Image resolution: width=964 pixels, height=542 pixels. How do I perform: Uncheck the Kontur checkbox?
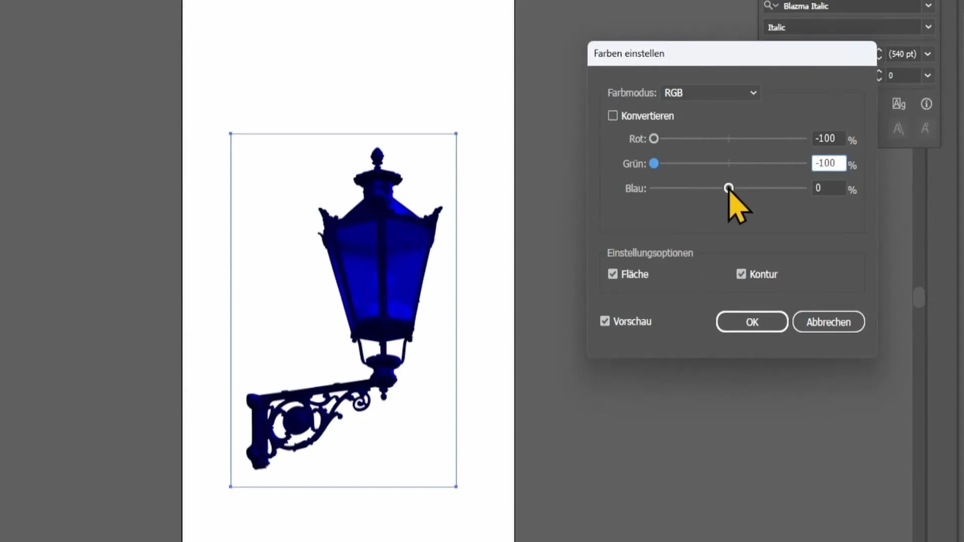tap(741, 274)
